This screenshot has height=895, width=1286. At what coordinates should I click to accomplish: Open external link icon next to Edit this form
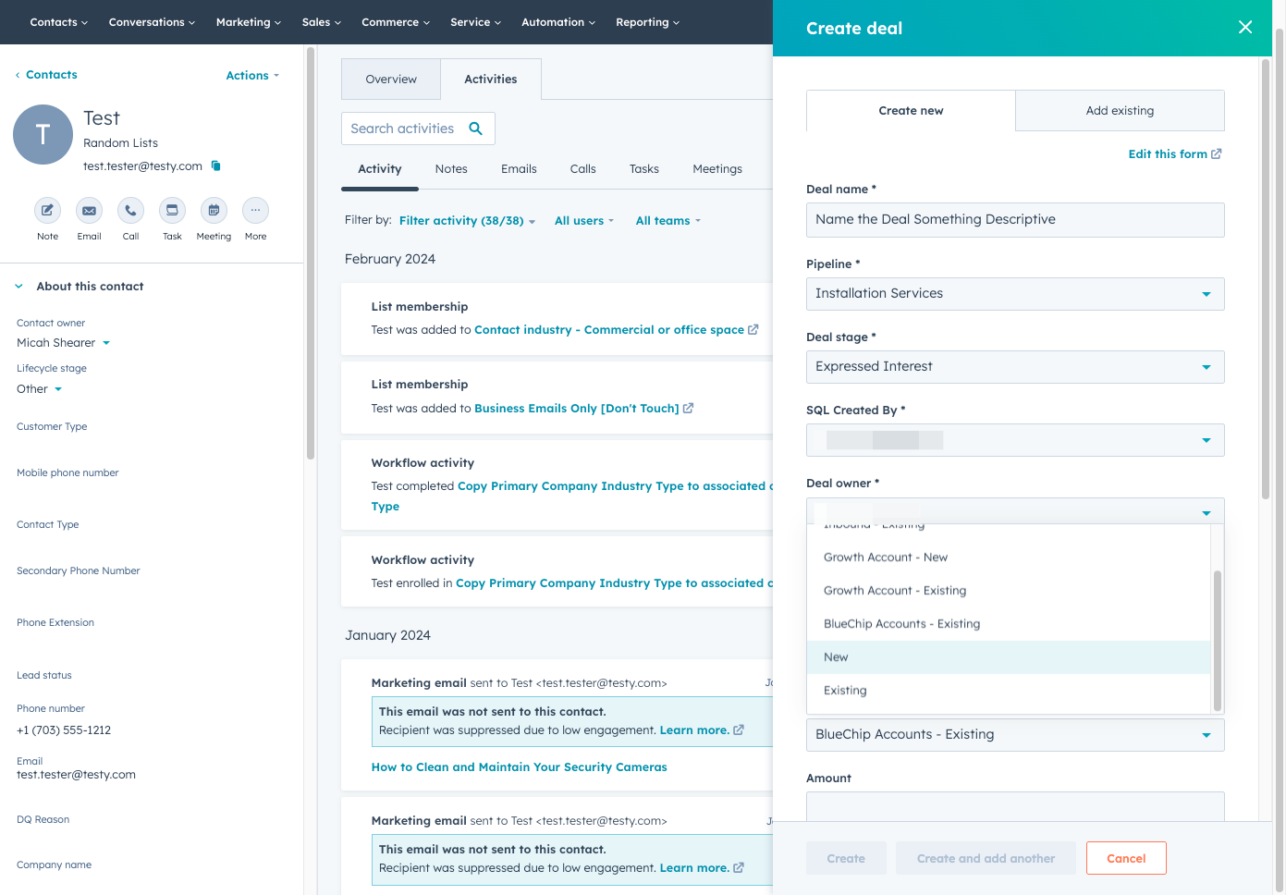pyautogui.click(x=1217, y=153)
